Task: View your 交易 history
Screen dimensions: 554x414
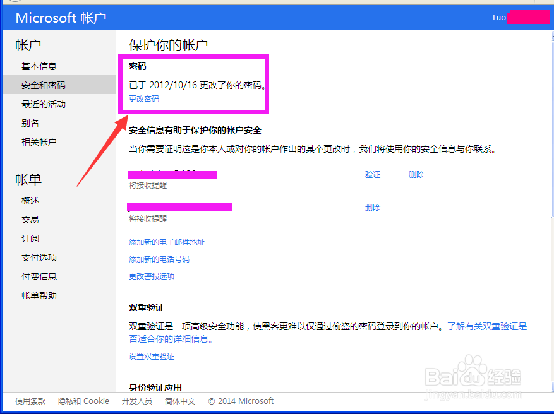Action: click(x=30, y=220)
